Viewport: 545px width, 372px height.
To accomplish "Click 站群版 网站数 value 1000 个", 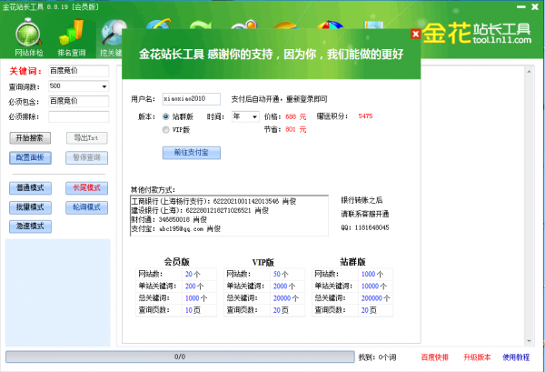I will coord(372,274).
